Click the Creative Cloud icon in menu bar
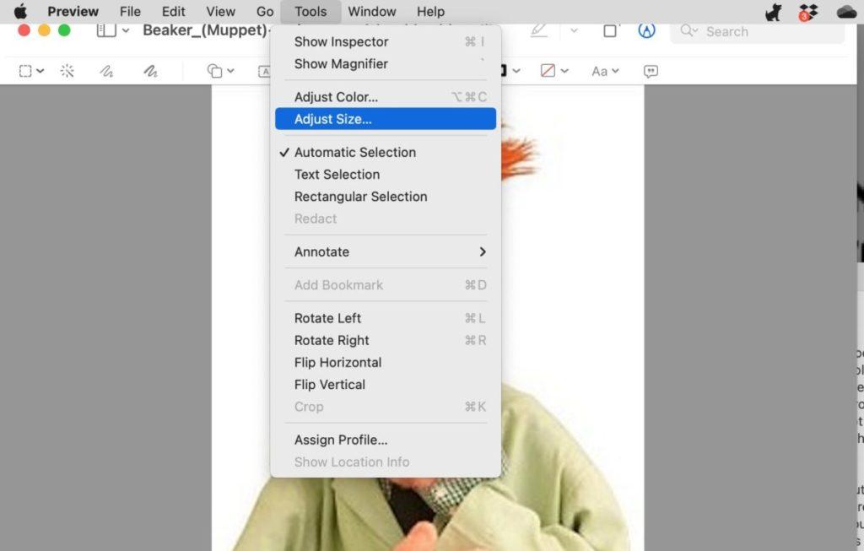Viewport: 864px width, 551px height. coord(846,12)
